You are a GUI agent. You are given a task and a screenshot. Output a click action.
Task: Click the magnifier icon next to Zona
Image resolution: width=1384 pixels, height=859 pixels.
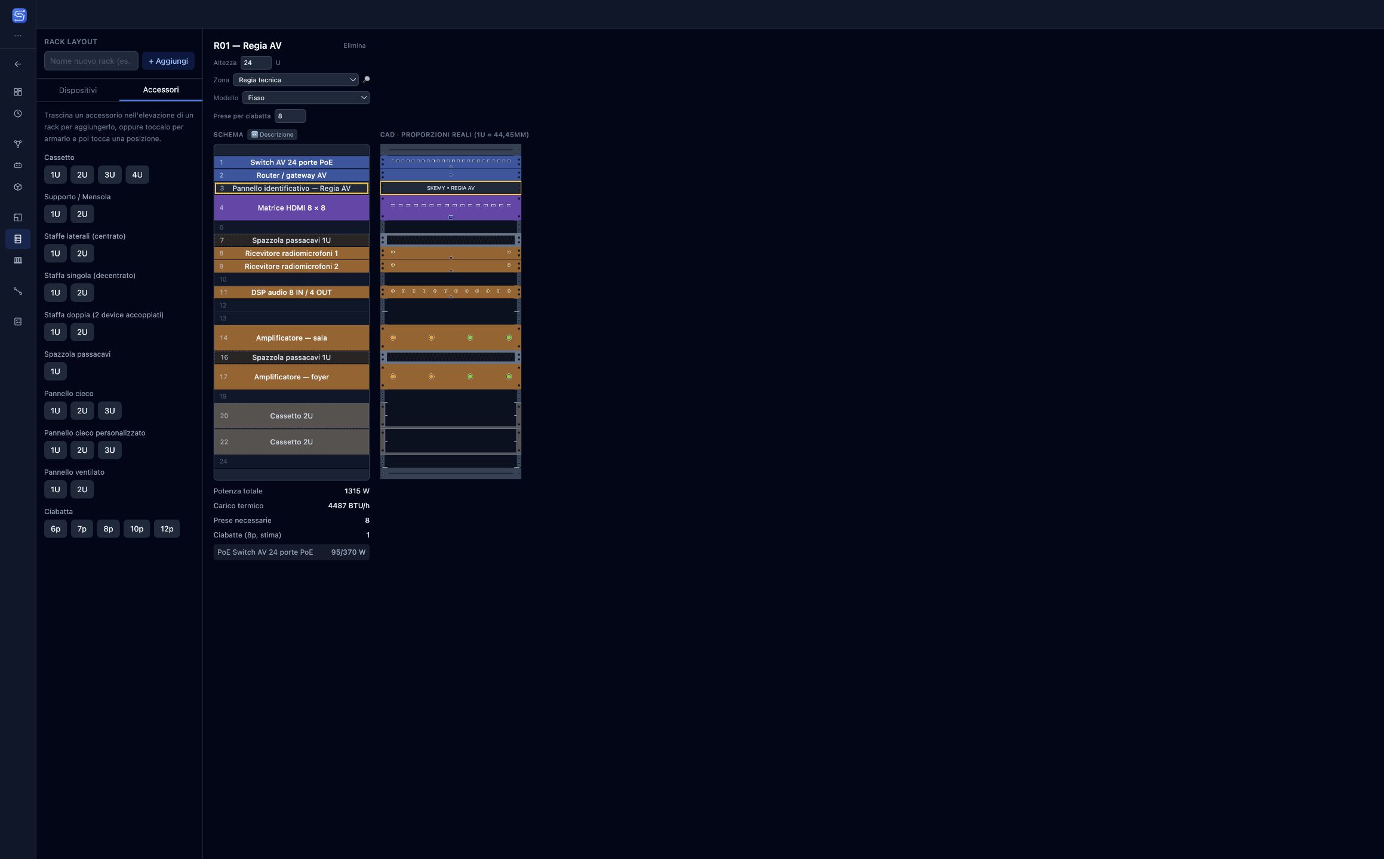pos(366,79)
